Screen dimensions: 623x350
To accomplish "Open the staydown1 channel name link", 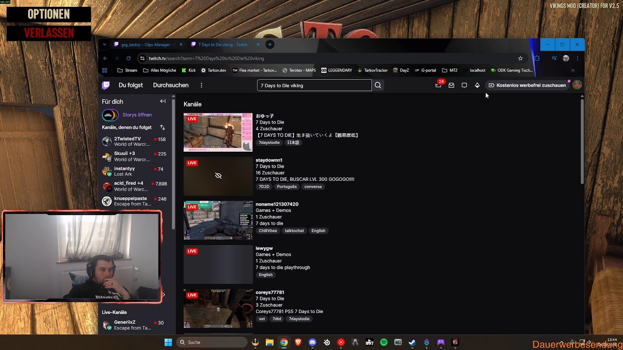I will (269, 160).
